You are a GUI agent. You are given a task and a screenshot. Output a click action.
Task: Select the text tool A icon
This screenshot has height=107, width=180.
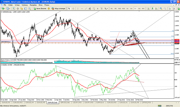[98, 9]
